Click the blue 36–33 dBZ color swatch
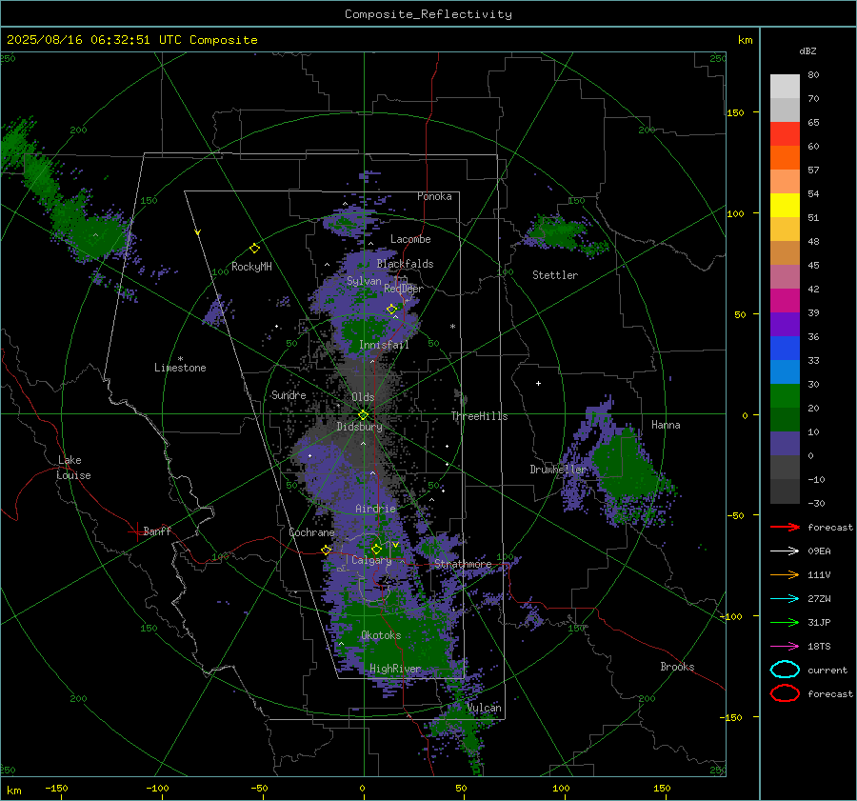The height and width of the screenshot is (801, 857). coord(785,349)
